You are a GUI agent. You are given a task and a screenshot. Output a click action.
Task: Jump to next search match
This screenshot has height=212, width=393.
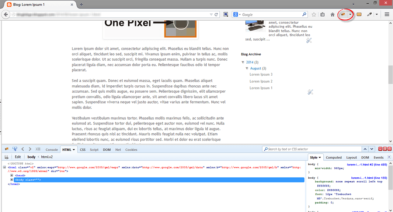click(x=372, y=149)
